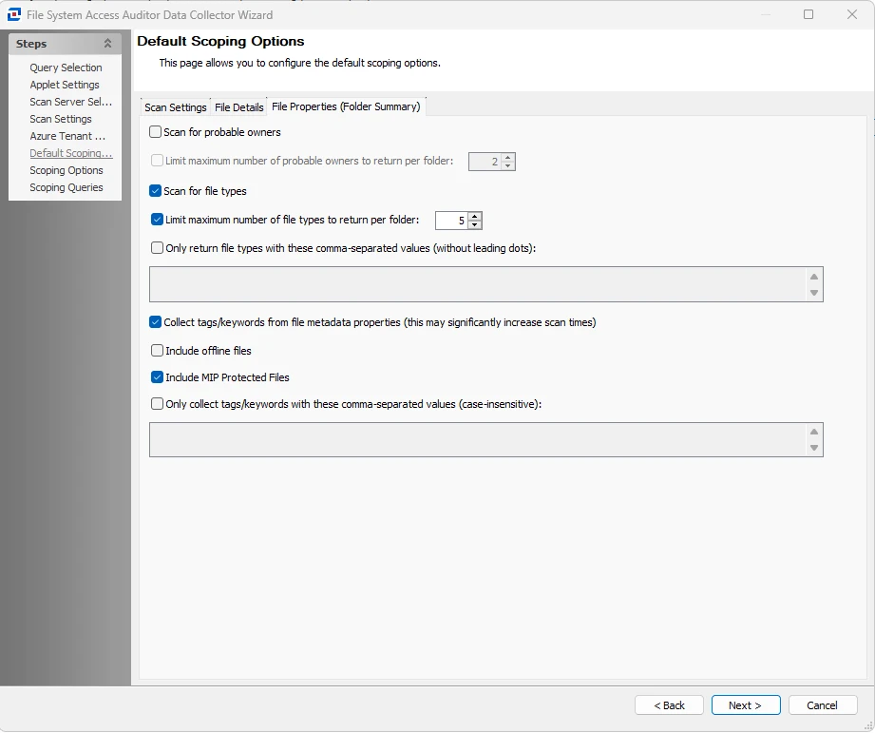The height and width of the screenshot is (733, 875).
Task: Enable only collect tags/keywords filter
Action: point(158,404)
